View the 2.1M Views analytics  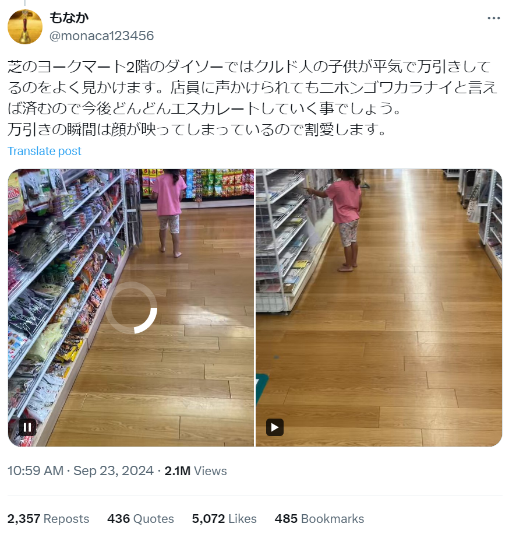click(x=196, y=470)
